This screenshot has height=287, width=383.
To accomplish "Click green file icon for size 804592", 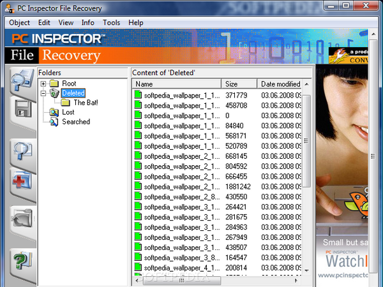I will tap(138, 166).
